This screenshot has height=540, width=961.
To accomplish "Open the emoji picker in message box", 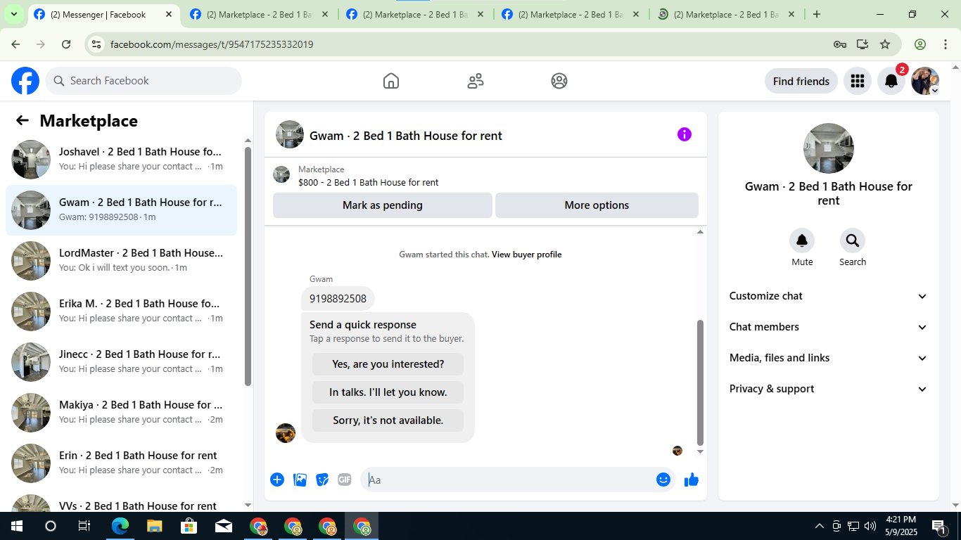I will pyautogui.click(x=663, y=480).
